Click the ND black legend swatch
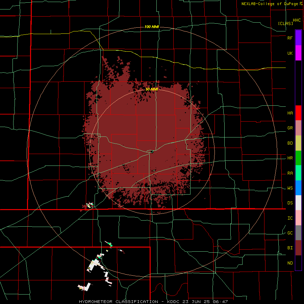304x304 pixels. [298, 263]
